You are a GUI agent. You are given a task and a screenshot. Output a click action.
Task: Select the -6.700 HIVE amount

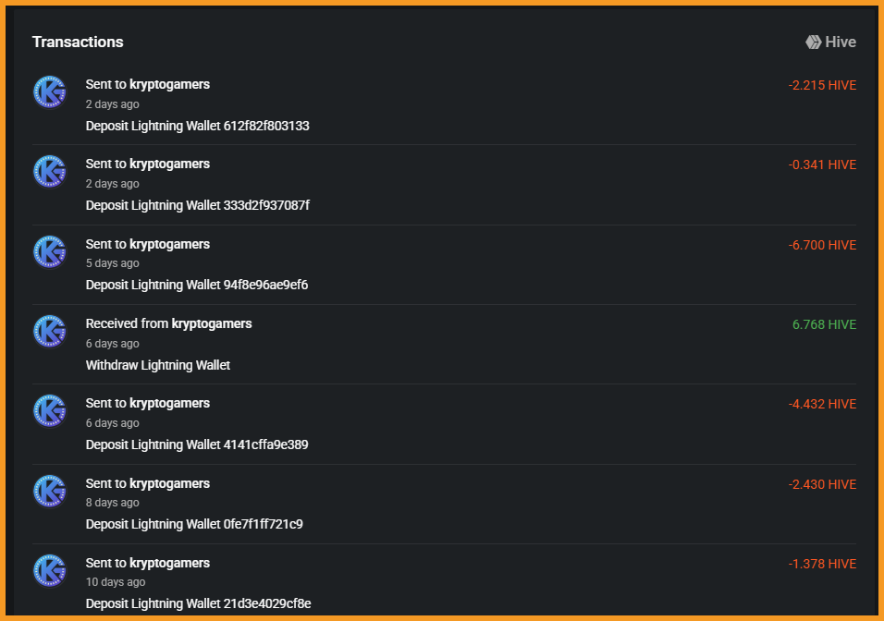tap(823, 245)
